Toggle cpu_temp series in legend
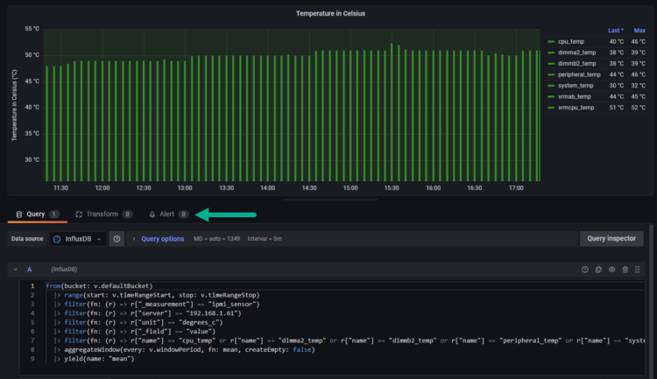657x379 pixels. 570,41
